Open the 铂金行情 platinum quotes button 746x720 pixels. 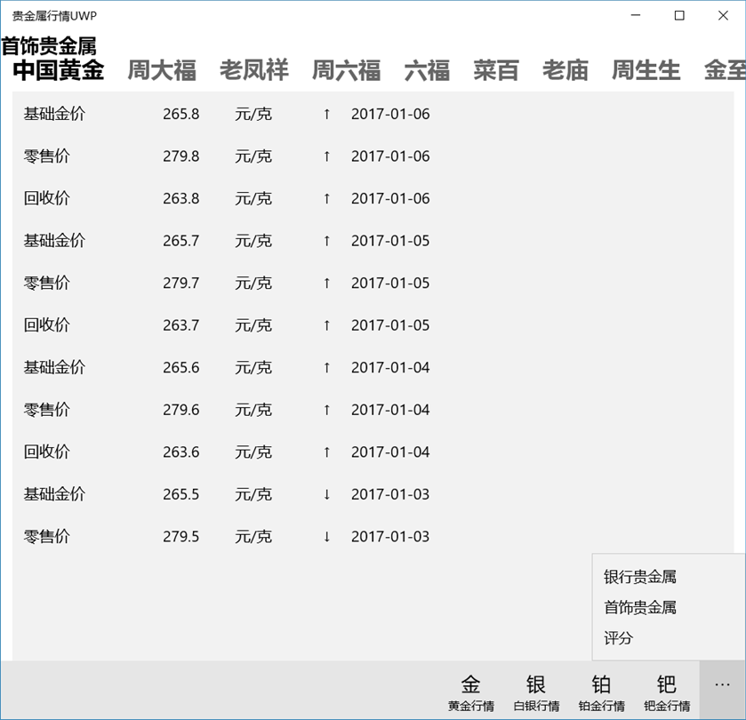[601, 692]
